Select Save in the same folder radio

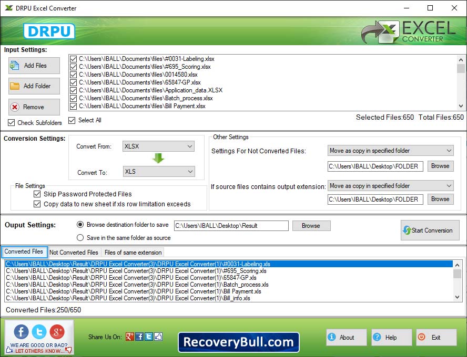80,238
